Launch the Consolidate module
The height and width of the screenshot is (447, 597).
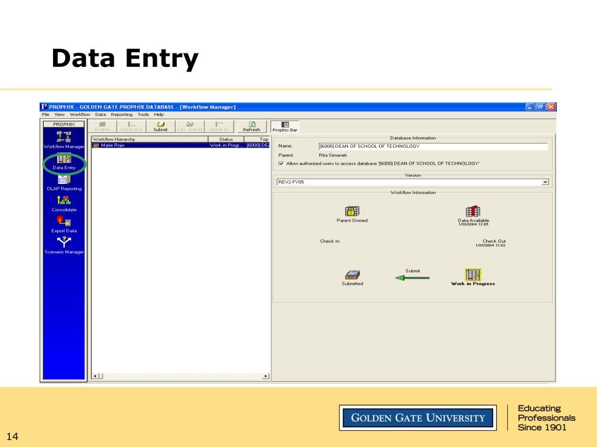tap(64, 204)
